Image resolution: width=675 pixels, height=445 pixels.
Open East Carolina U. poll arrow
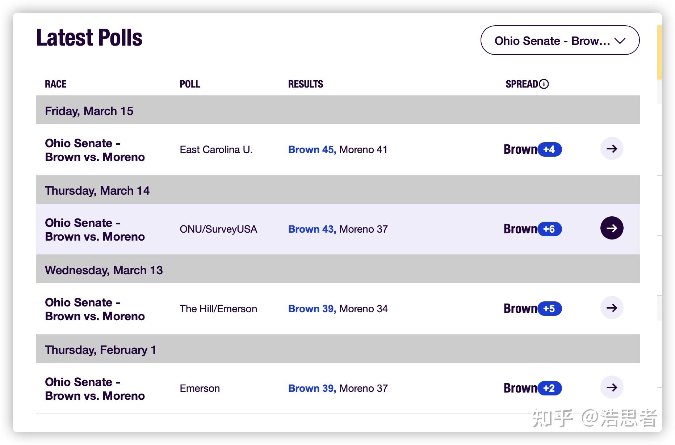coord(612,148)
